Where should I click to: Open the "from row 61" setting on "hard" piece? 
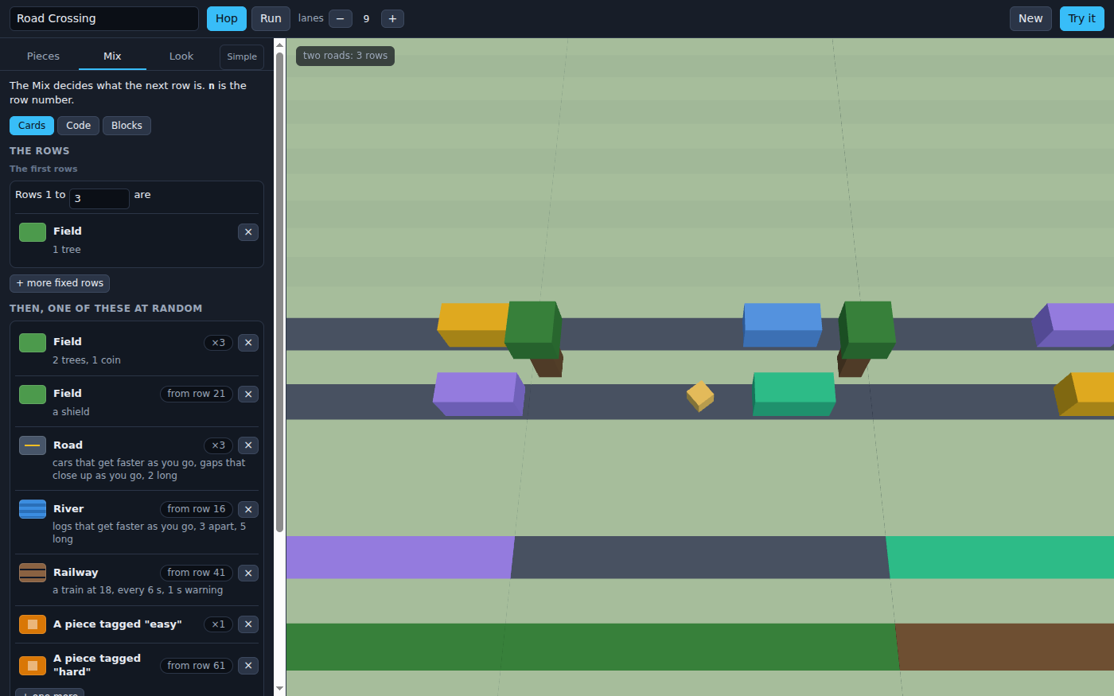click(197, 666)
